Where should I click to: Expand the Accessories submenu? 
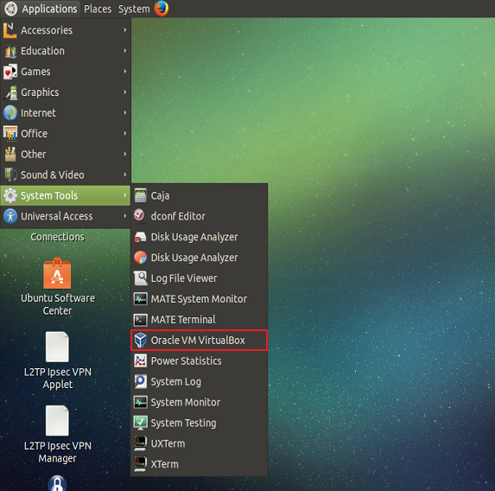coord(66,30)
